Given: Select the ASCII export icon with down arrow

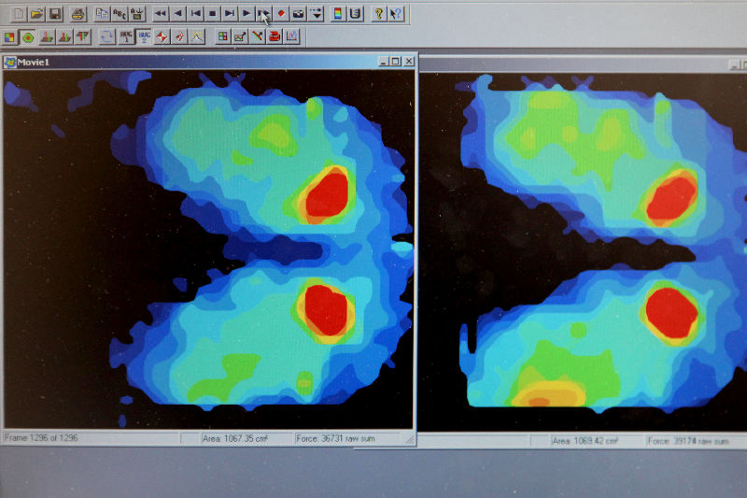Looking at the screenshot, I should (x=137, y=14).
